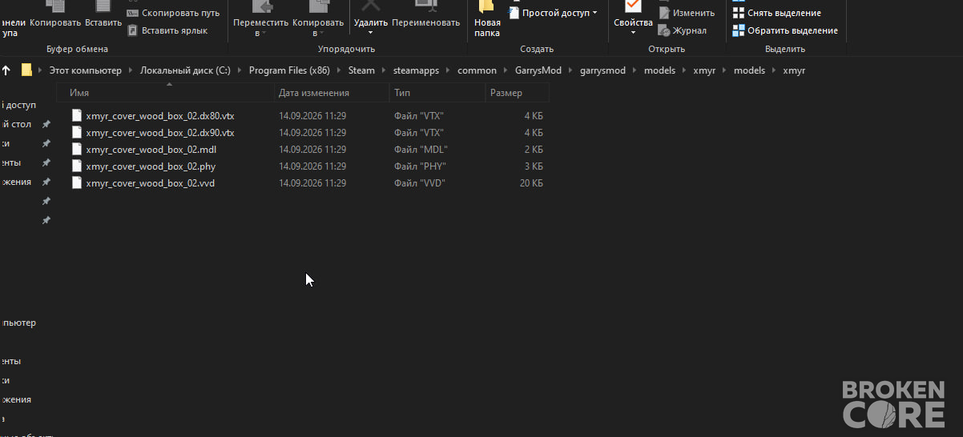Viewport: 963px width, 437px height.
Task: Click the date in the .mdl file row
Action: pyautogui.click(x=312, y=149)
